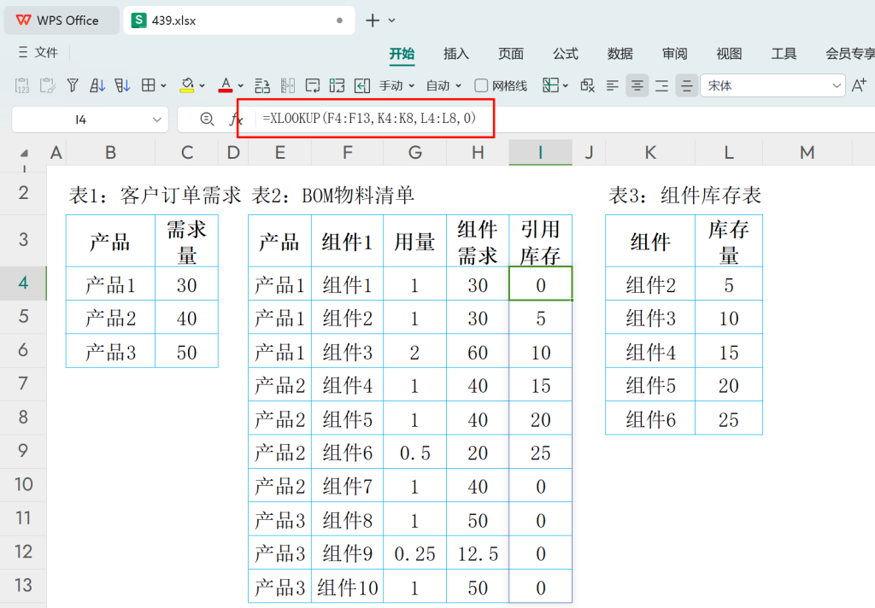Click the right align lines icon
This screenshot has width=875, height=608.
coord(662,85)
